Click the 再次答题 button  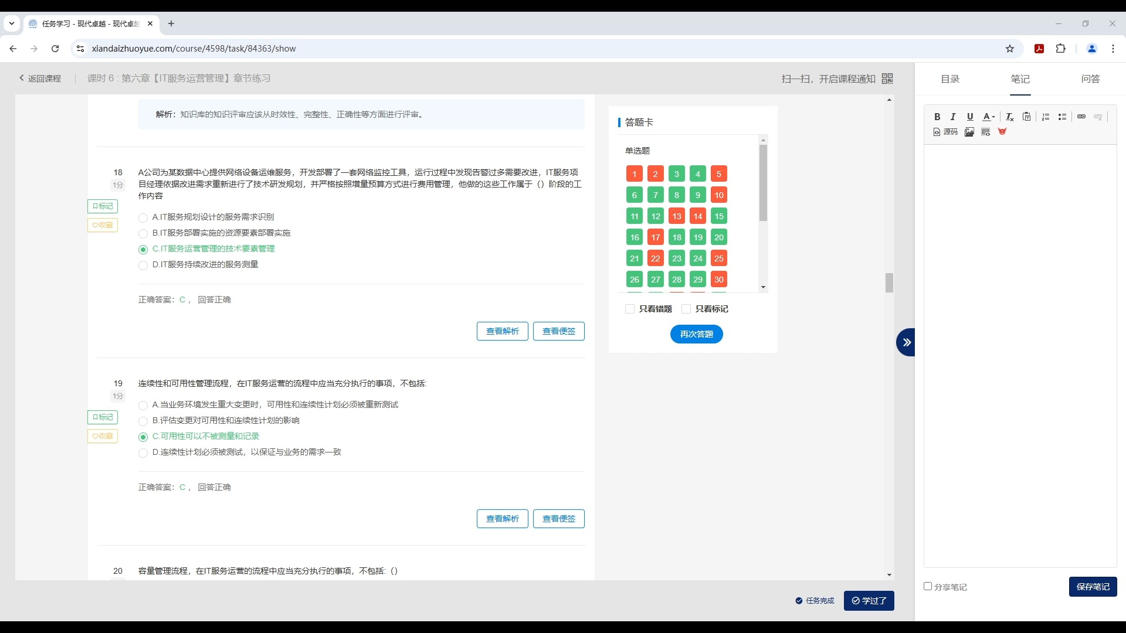pyautogui.click(x=697, y=334)
